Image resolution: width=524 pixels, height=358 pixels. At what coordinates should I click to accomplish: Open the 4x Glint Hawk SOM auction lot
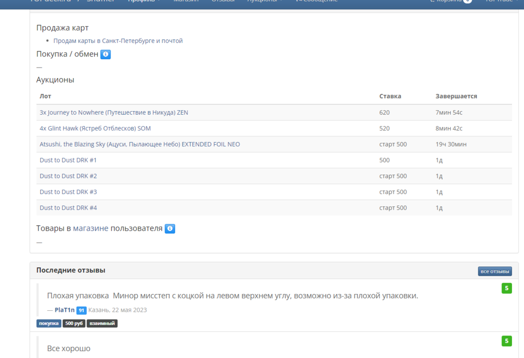tap(95, 128)
